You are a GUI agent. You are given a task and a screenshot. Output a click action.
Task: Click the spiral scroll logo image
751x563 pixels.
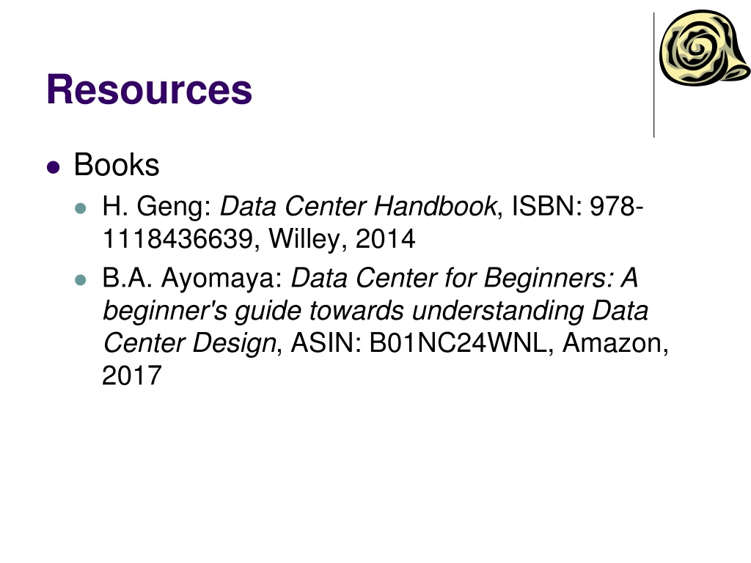[703, 49]
